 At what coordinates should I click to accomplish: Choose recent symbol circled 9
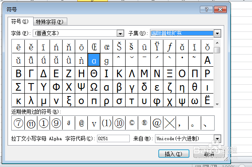point(56,123)
